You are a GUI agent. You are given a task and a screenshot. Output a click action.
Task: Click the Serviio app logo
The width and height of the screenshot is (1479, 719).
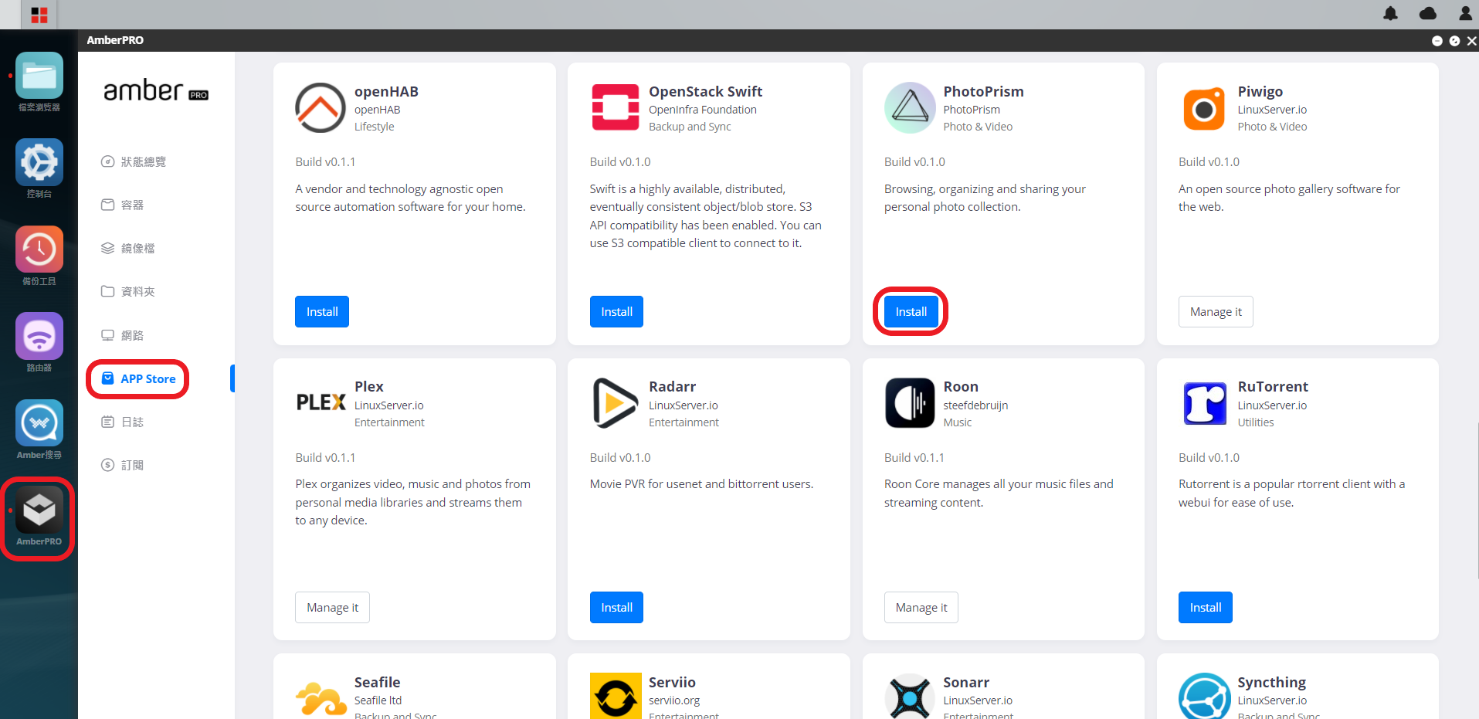(616, 696)
